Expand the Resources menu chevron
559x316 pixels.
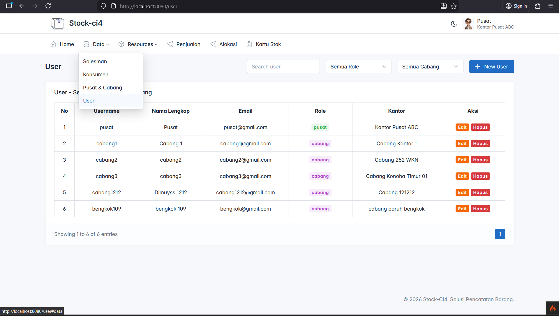point(156,45)
